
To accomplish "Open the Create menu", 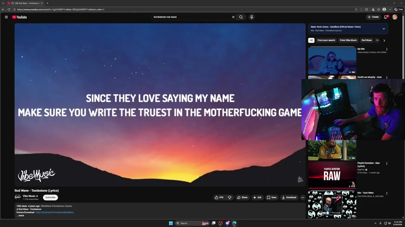I will [x=373, y=17].
